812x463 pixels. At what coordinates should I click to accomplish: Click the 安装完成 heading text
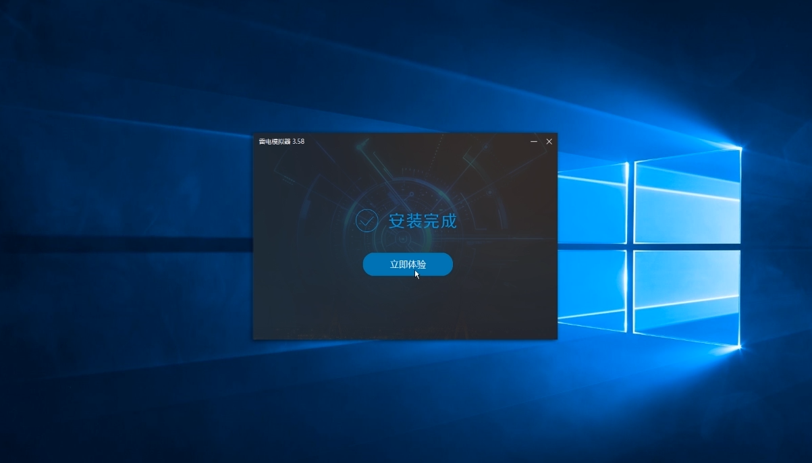pyautogui.click(x=423, y=221)
